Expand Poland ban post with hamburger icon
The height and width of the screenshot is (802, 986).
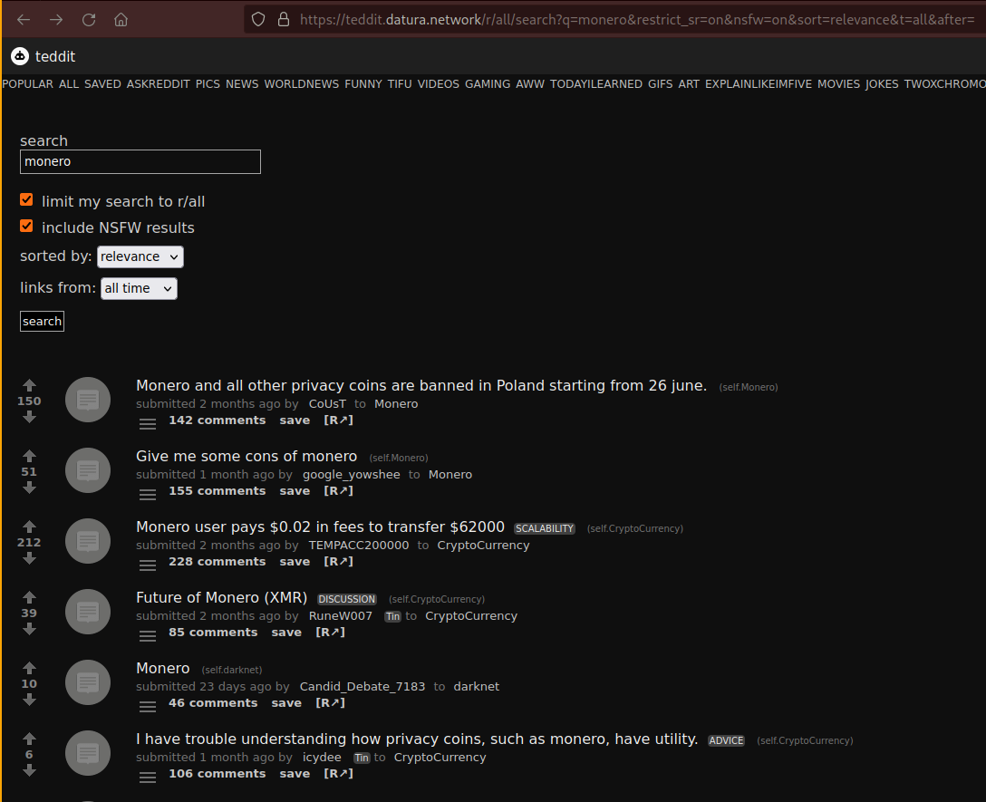coord(148,424)
